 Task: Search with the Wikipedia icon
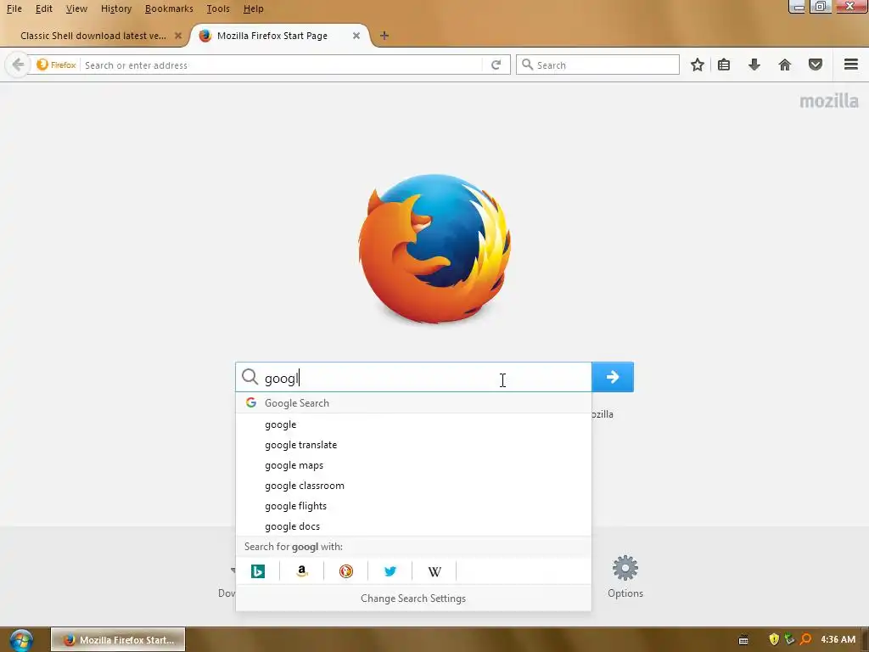pos(434,571)
